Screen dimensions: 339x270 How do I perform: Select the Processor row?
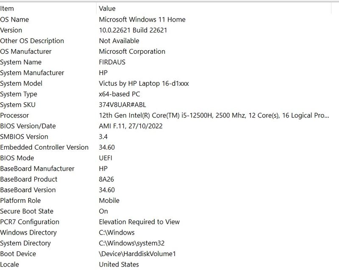[x=15, y=115]
